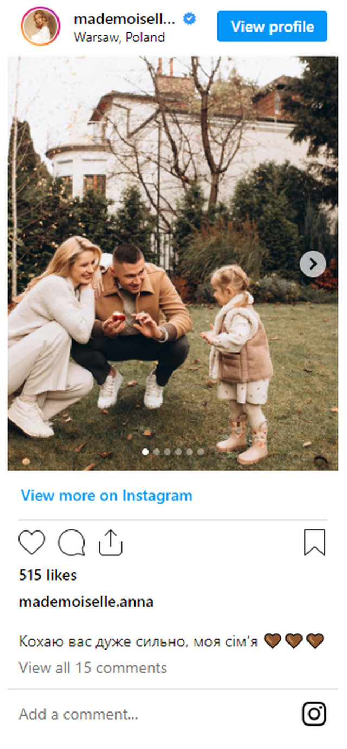This screenshot has width=347, height=749.
Task: Click the 515 likes count
Action: pos(48,575)
